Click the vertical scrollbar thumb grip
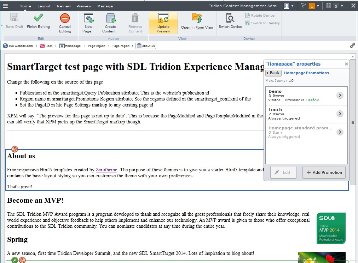The width and height of the screenshot is (358, 263). pyautogui.click(x=353, y=122)
